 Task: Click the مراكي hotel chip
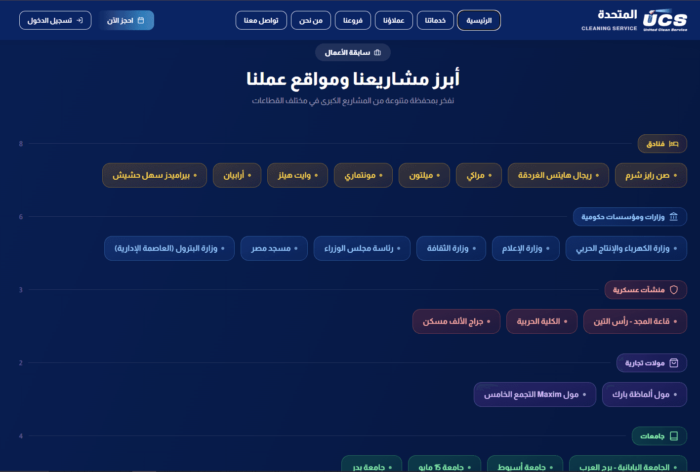[479, 175]
